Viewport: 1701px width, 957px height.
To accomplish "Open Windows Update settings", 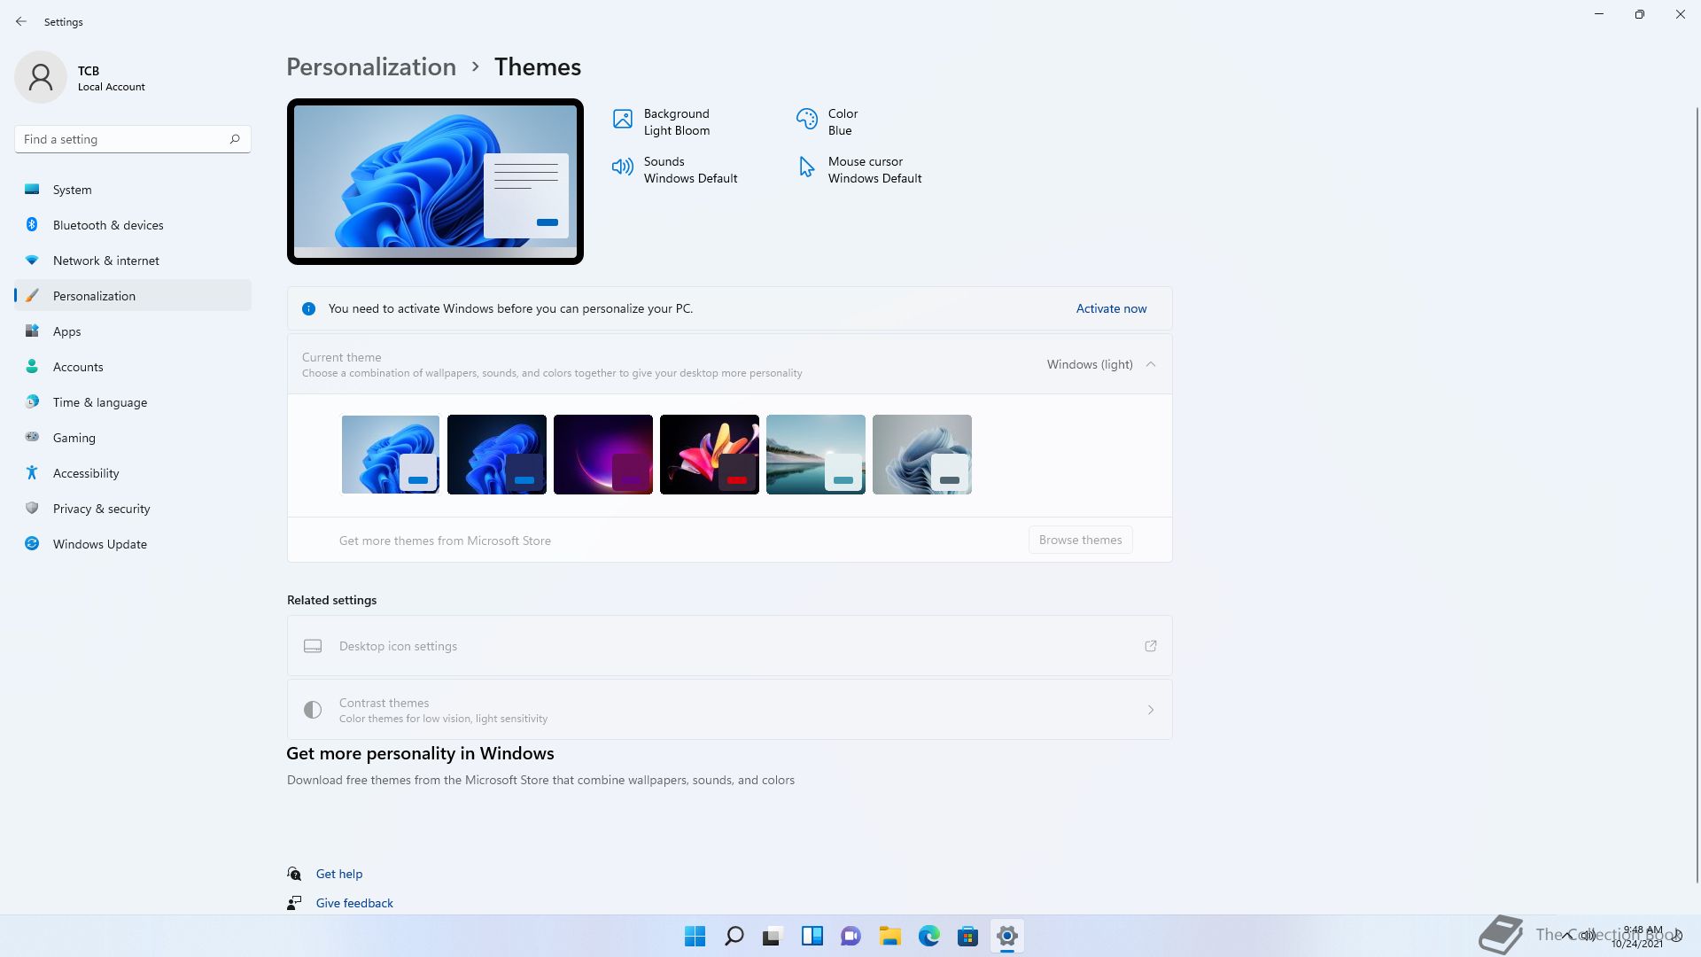I will (133, 544).
